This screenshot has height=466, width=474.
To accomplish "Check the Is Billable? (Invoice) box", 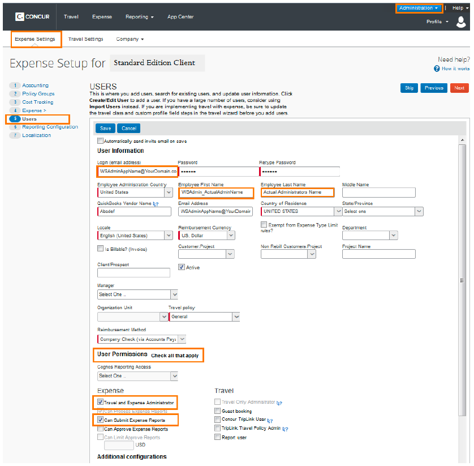I will click(100, 249).
